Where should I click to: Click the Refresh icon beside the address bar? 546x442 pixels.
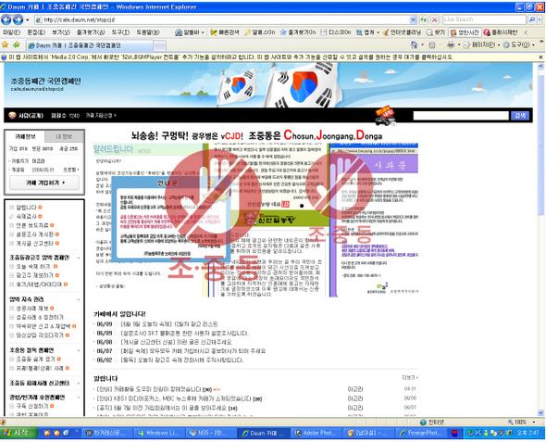tap(424, 19)
